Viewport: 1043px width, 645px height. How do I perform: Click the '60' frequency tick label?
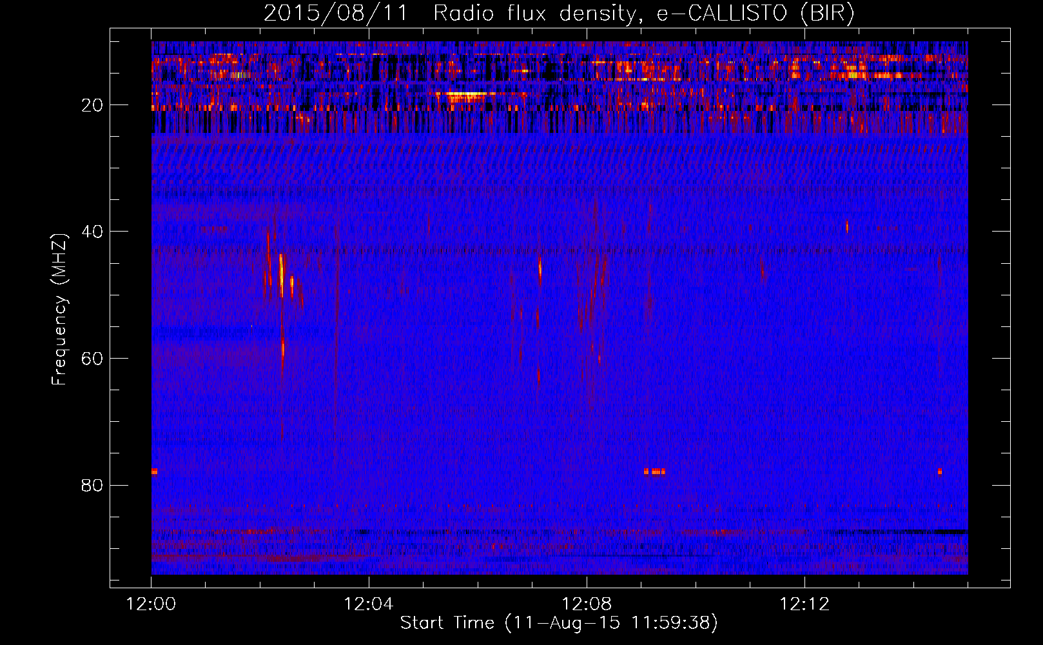coord(92,359)
